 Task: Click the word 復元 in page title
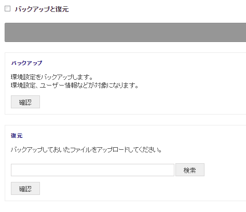point(62,9)
